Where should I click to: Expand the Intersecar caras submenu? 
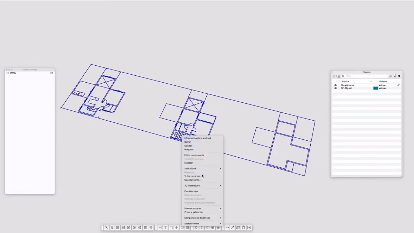(x=220, y=208)
